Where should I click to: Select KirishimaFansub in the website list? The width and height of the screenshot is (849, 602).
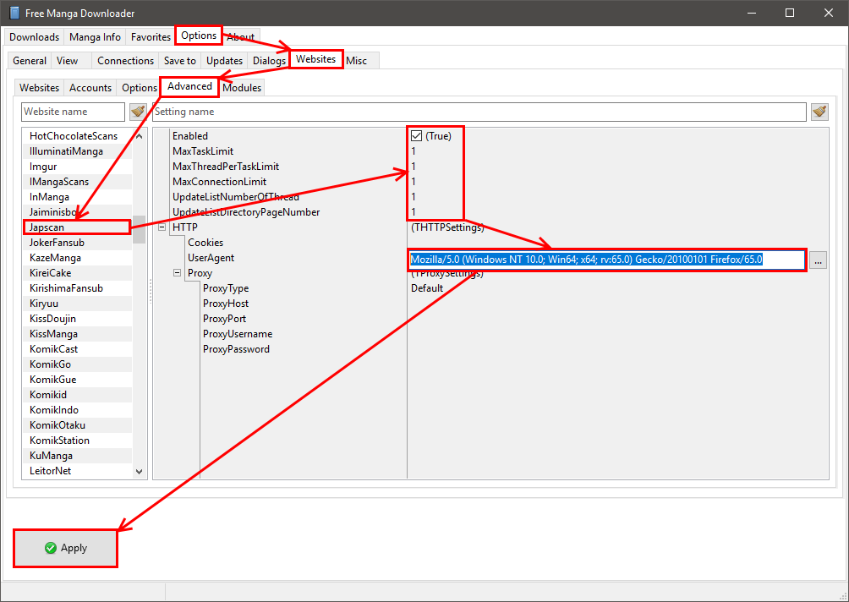tap(76, 288)
